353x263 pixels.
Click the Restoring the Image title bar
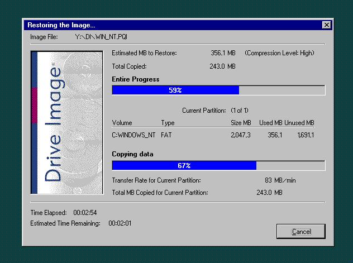point(168,25)
